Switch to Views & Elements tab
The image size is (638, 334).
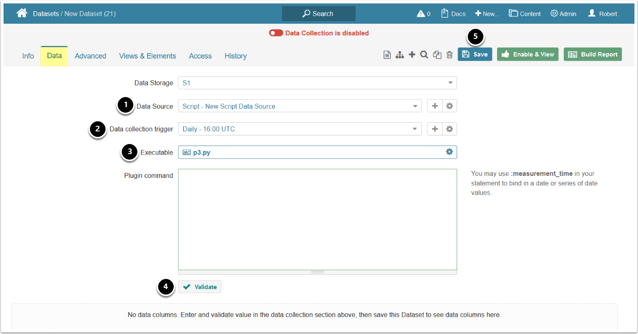click(148, 56)
